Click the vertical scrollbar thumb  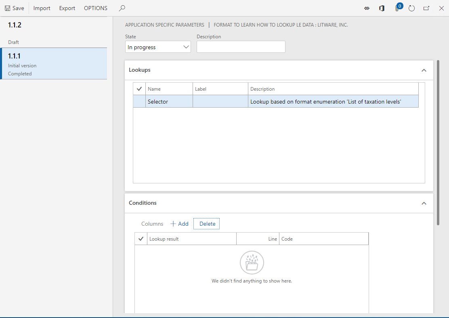pos(438,143)
